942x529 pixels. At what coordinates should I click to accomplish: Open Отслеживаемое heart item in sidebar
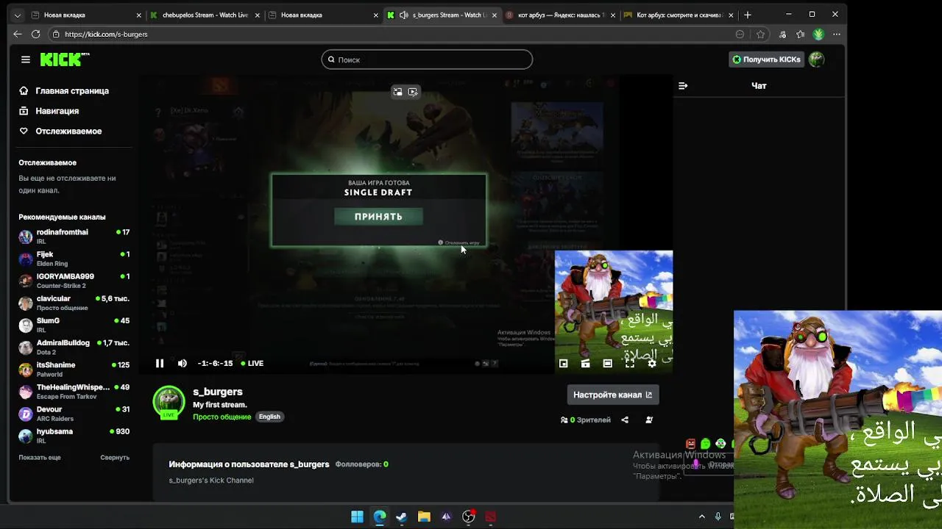click(x=68, y=131)
